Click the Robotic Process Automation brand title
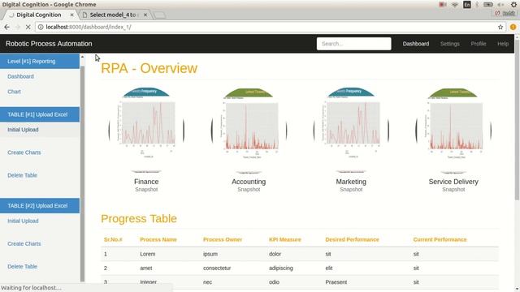 click(x=49, y=44)
